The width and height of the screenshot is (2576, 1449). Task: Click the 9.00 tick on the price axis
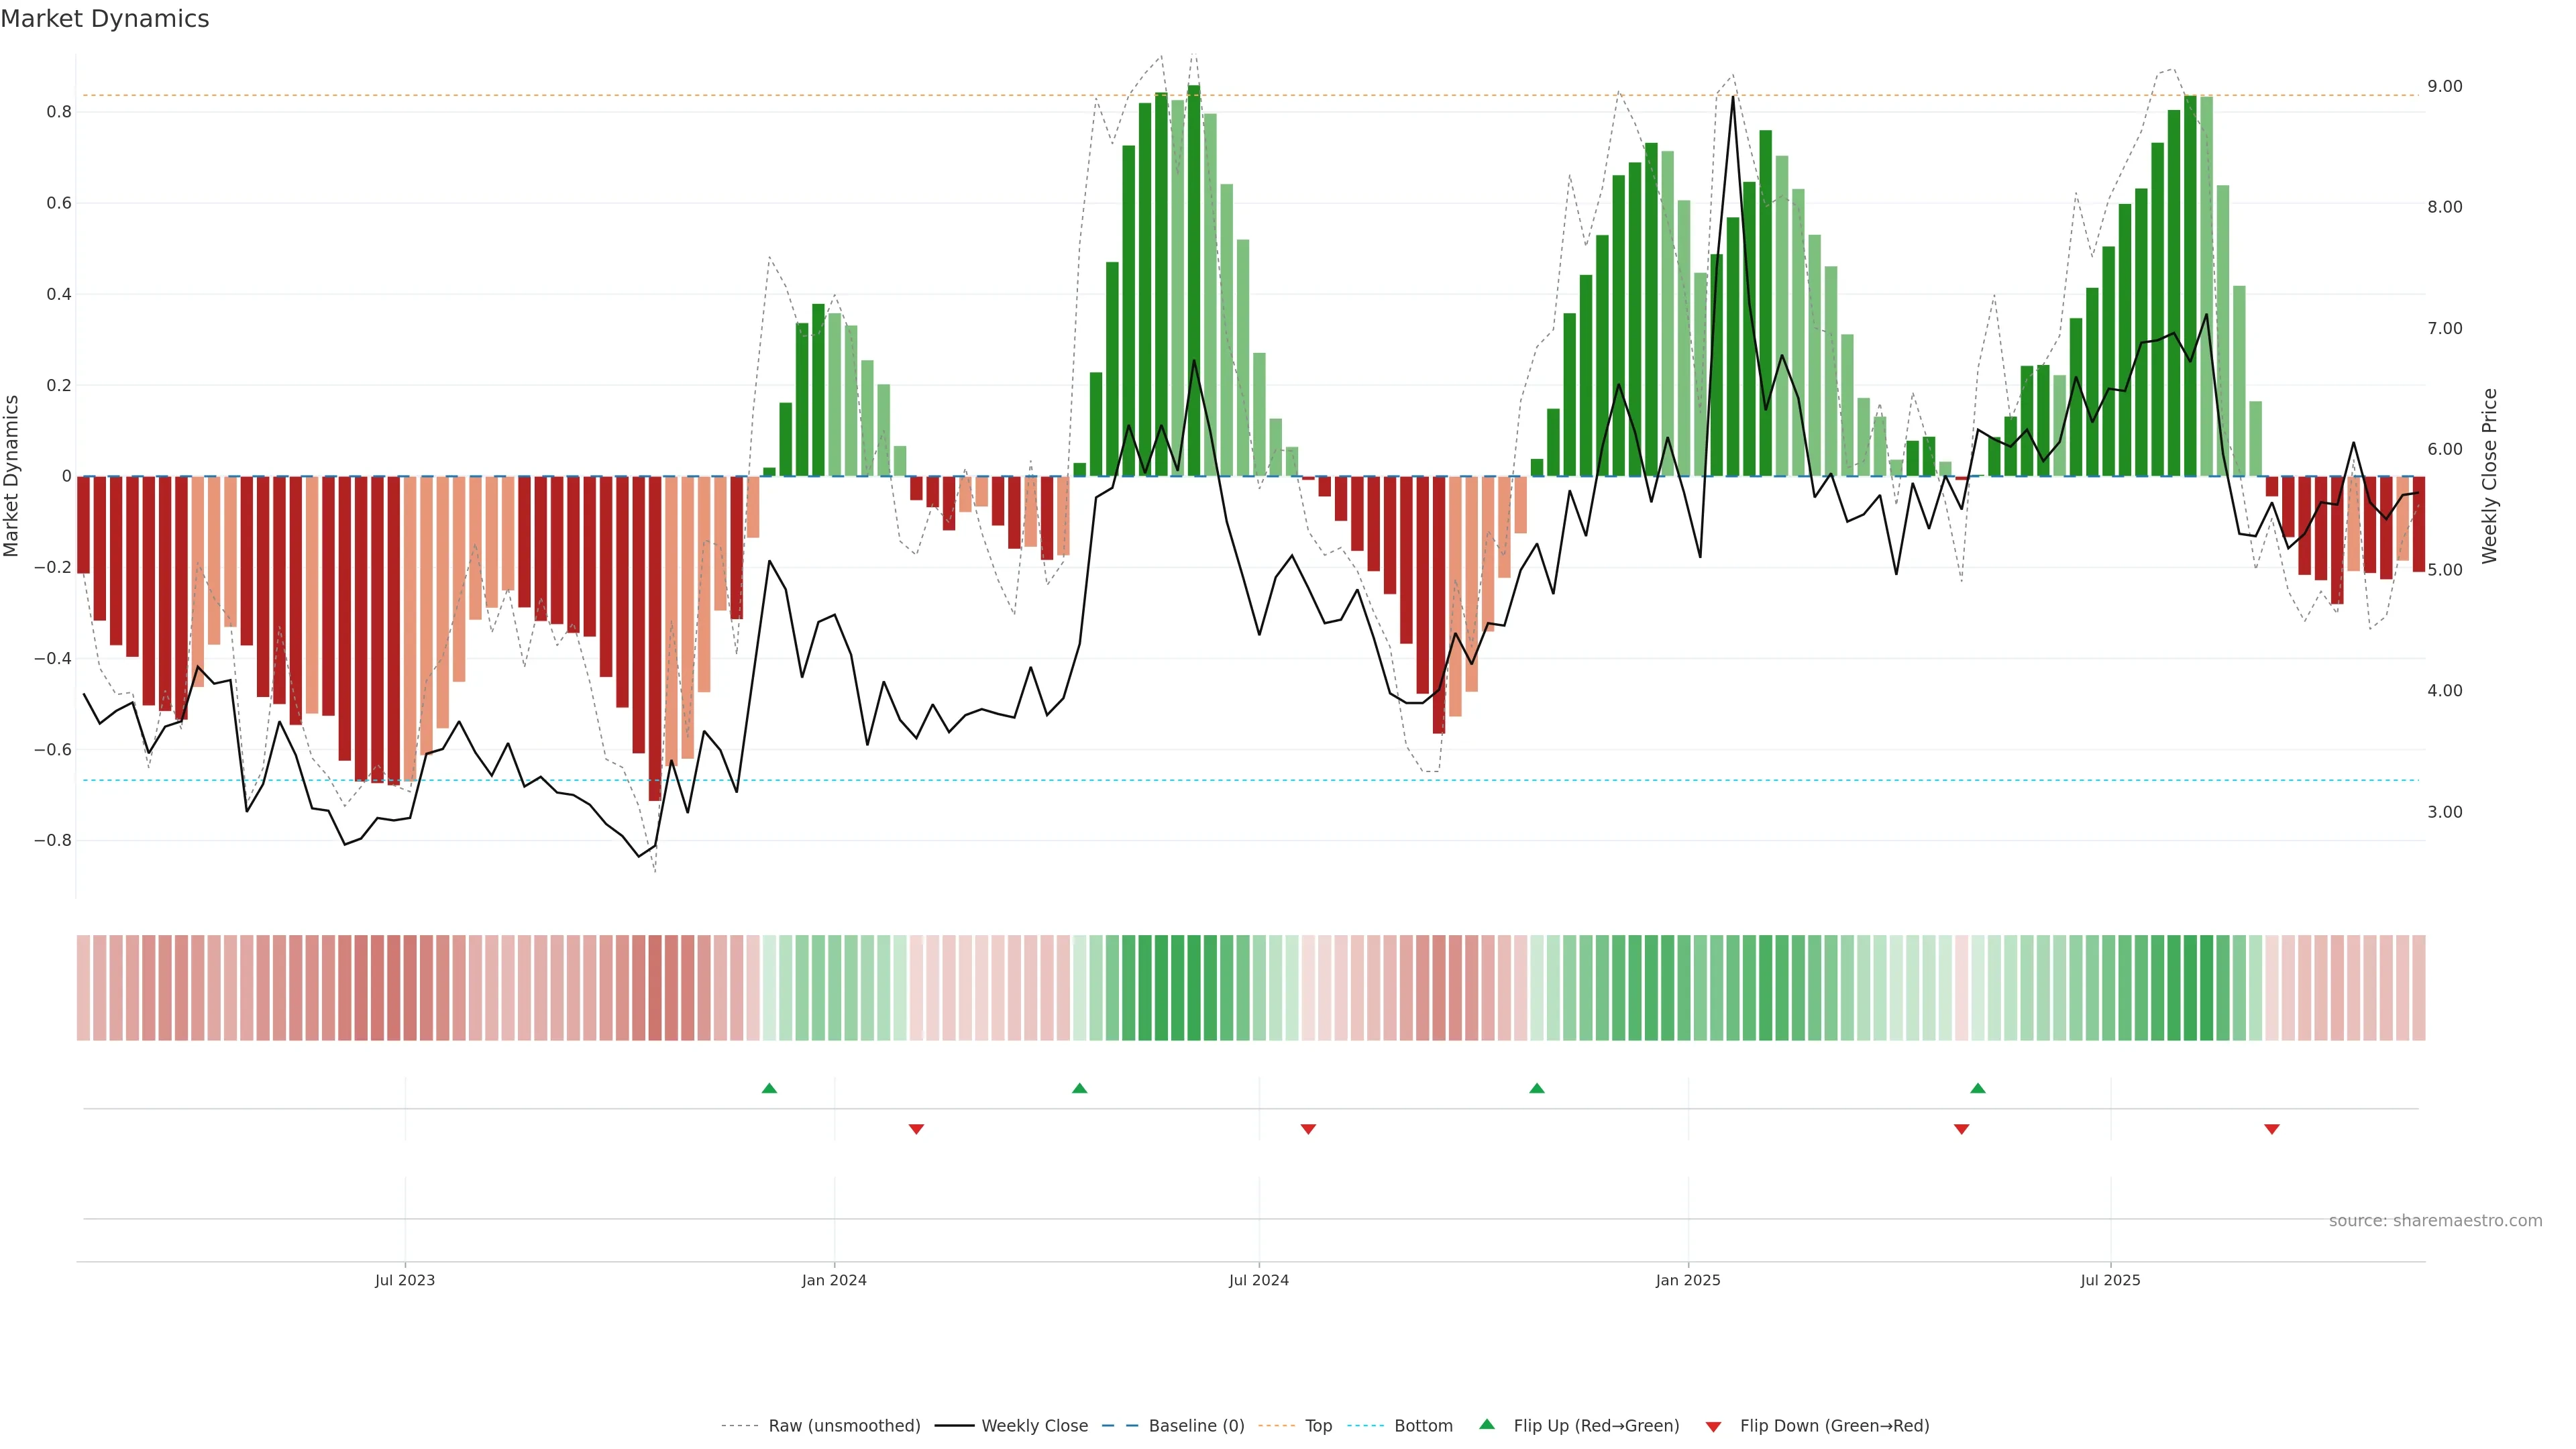pos(2444,87)
